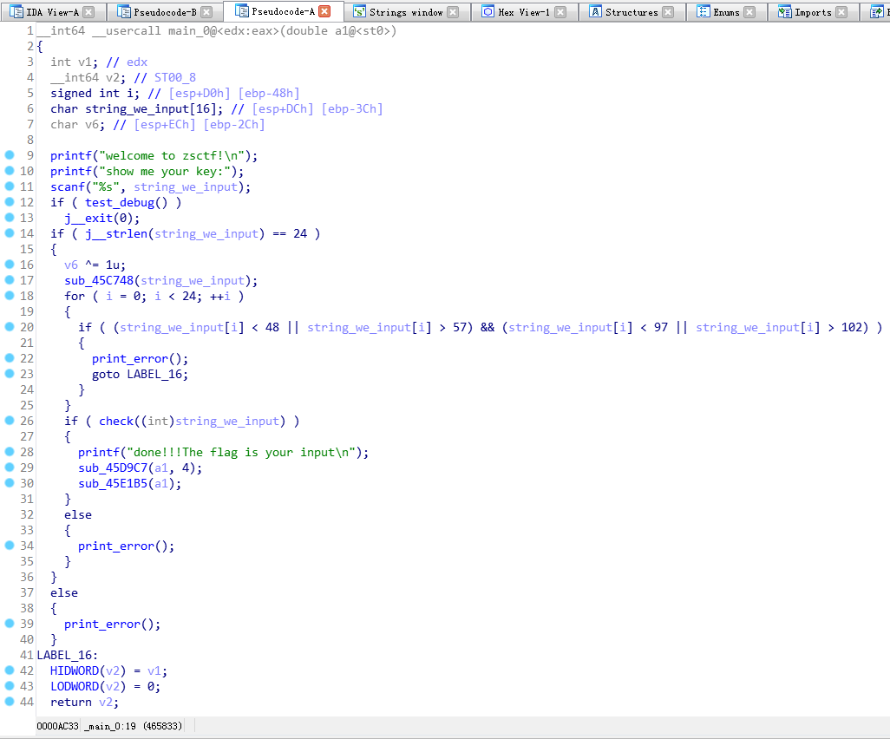The width and height of the screenshot is (890, 739).
Task: Click "done!!!The flag is your input" string
Action: pyautogui.click(x=240, y=453)
